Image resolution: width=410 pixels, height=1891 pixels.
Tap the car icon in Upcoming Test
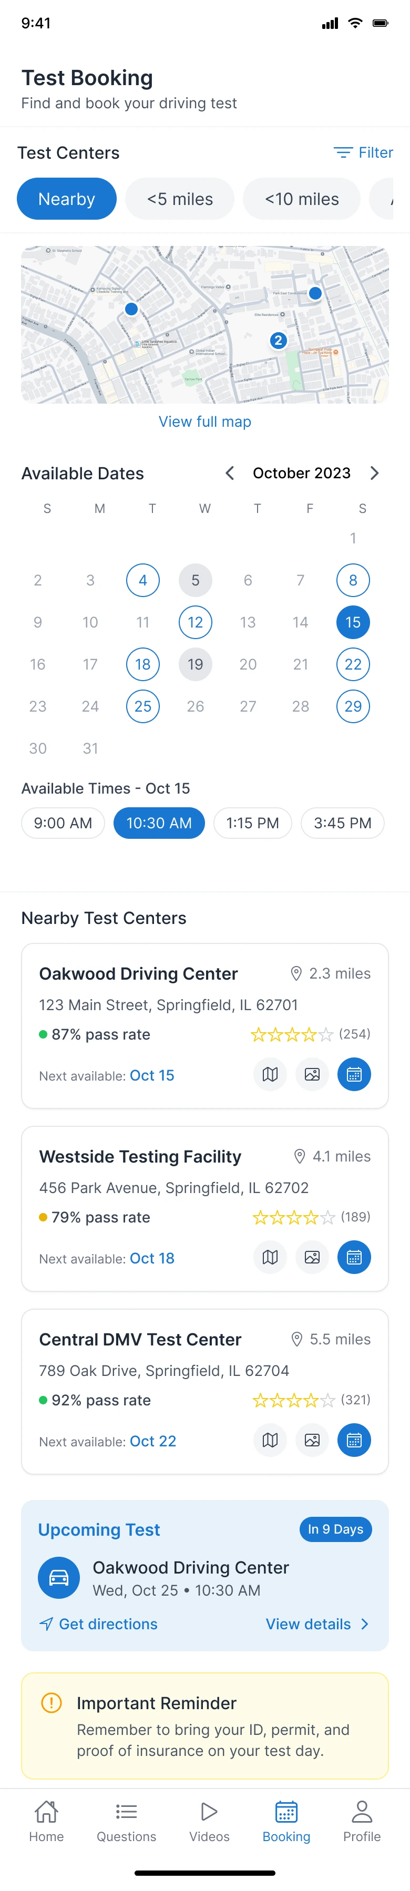click(x=59, y=1578)
